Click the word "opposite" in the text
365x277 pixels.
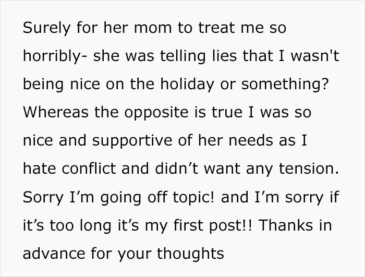pos(156,113)
